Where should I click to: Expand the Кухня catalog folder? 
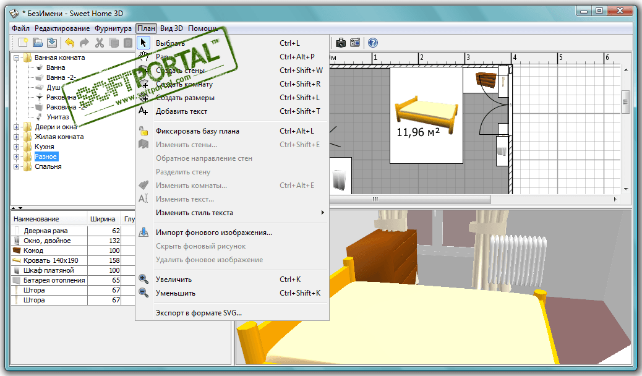tap(16, 147)
